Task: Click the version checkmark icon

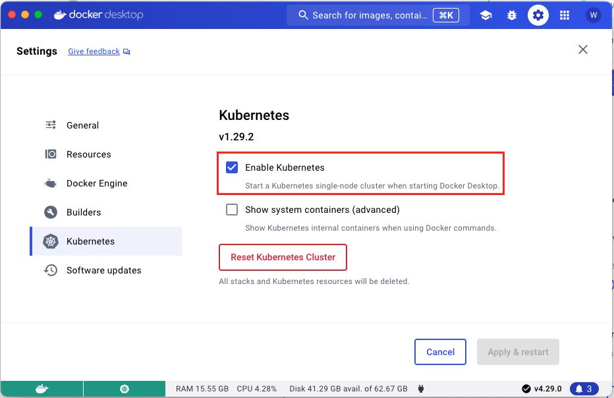Action: coord(526,389)
